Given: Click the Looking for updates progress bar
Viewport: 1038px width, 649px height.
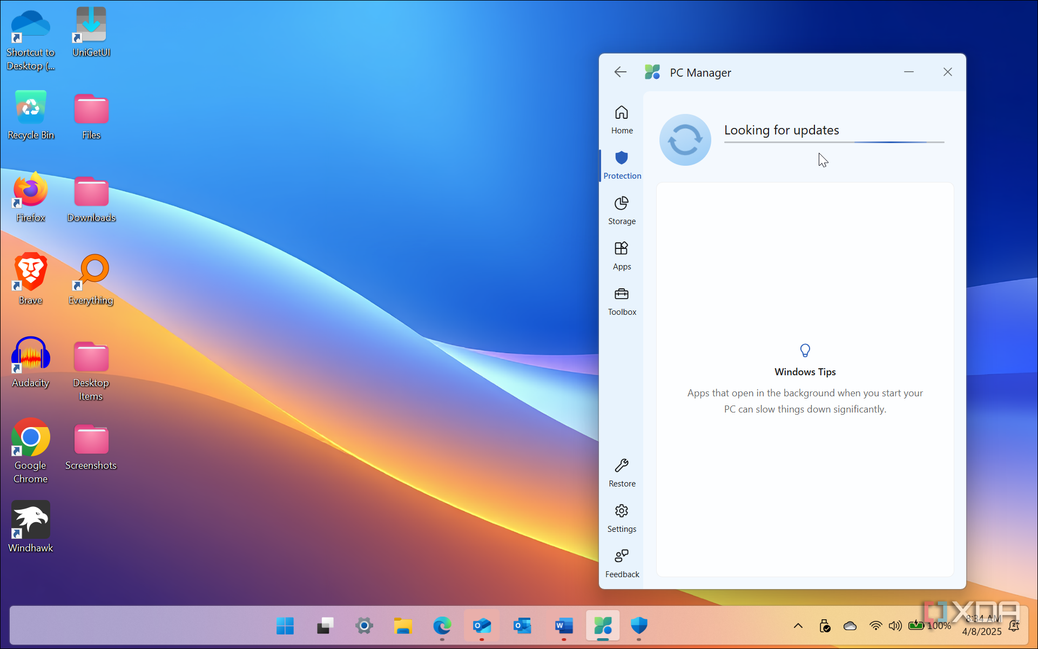Looking at the screenshot, I should [x=834, y=142].
